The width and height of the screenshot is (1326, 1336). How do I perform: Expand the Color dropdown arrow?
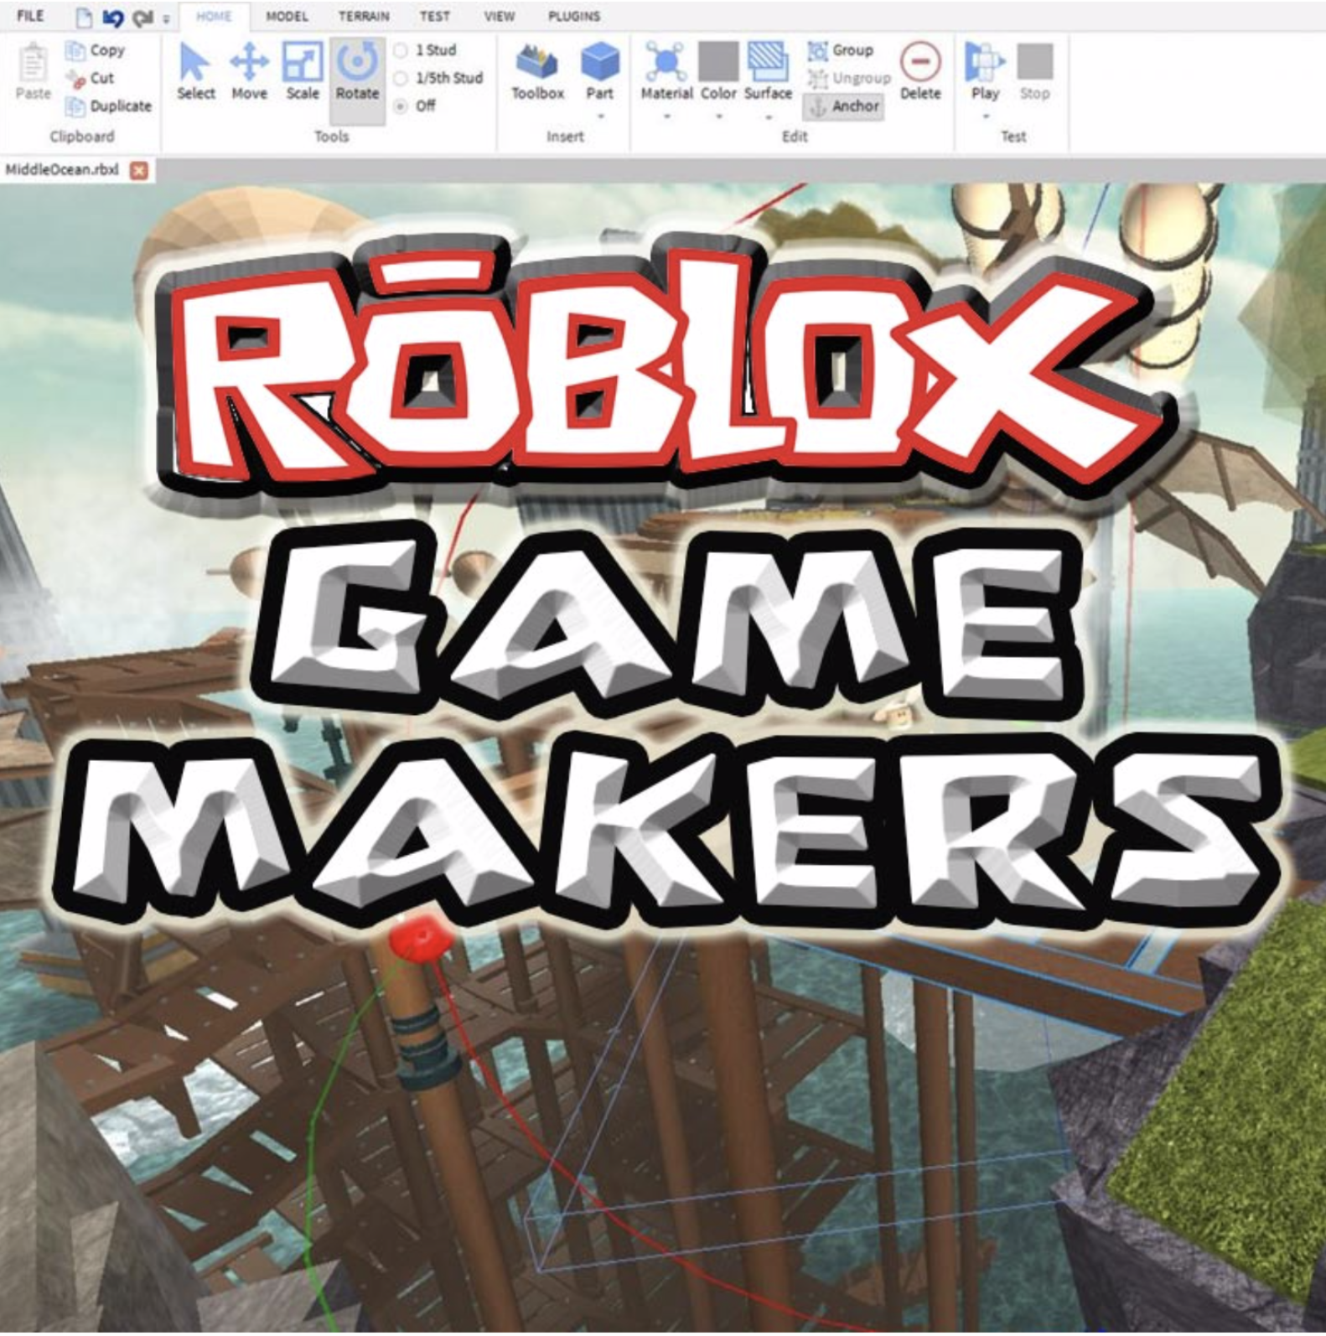pos(719,116)
